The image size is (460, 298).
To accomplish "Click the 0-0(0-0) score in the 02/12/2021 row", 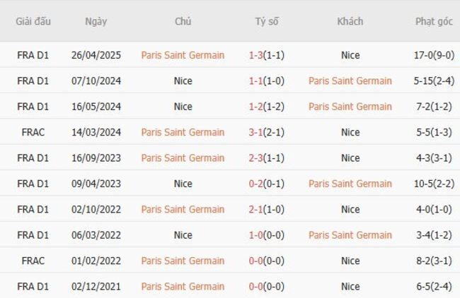I will coord(267,287).
